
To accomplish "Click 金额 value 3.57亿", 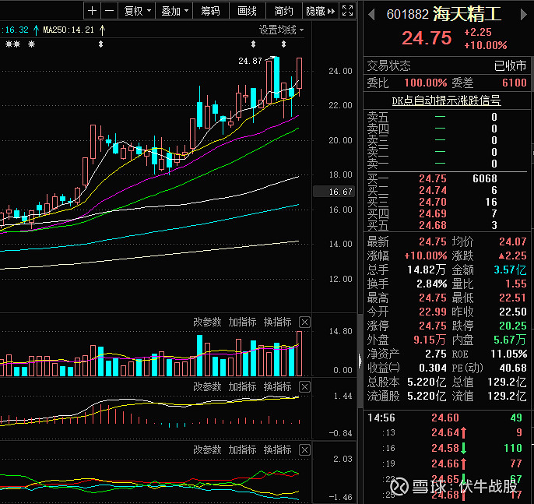I will tap(510, 270).
